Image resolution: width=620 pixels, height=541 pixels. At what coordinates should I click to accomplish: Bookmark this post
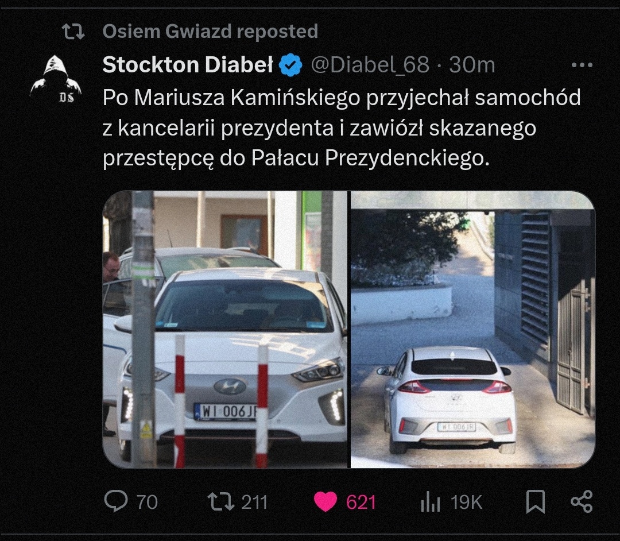(x=536, y=501)
